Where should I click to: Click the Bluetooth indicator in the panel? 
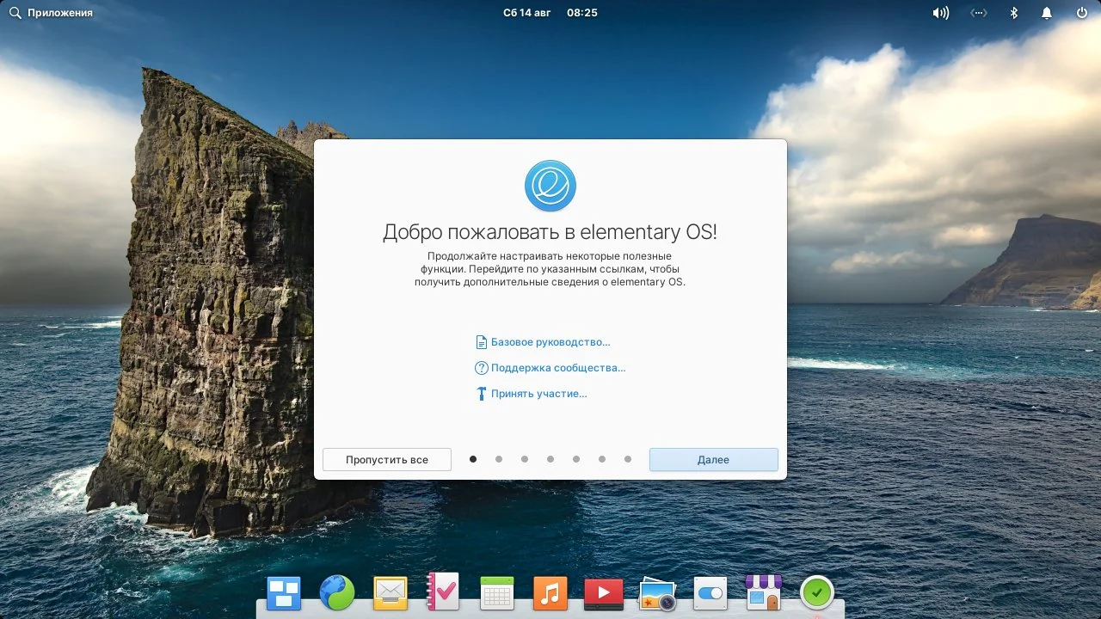(1012, 12)
